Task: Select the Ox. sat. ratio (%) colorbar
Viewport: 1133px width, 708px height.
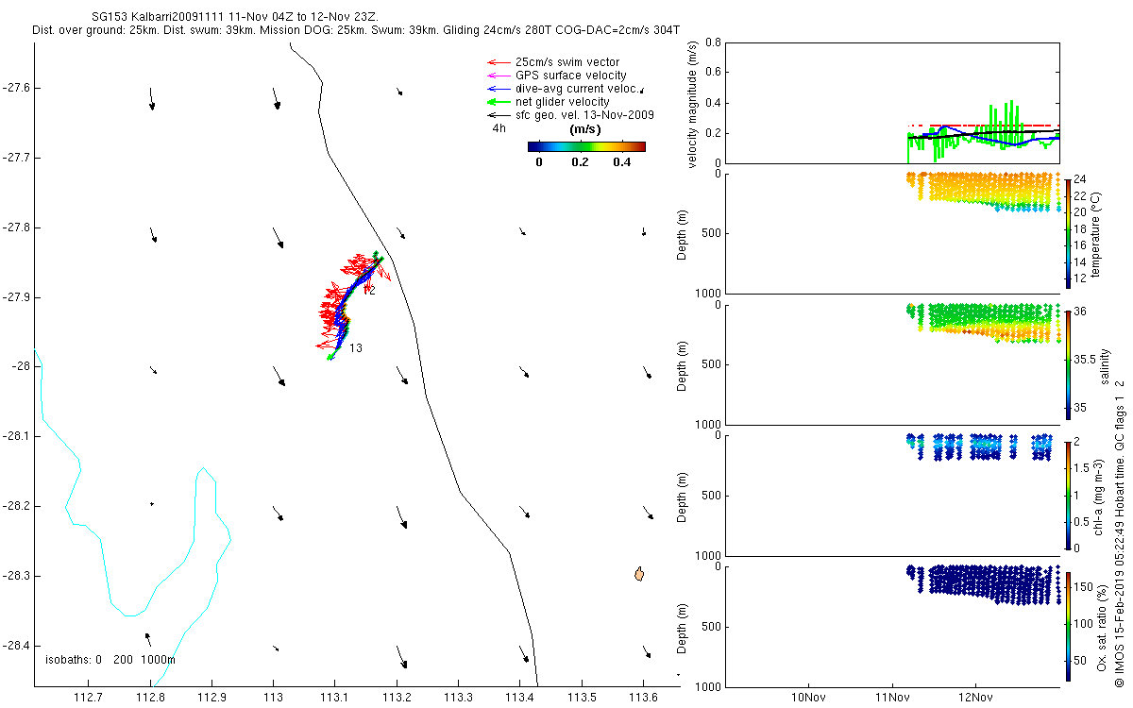Action: click(x=1068, y=626)
